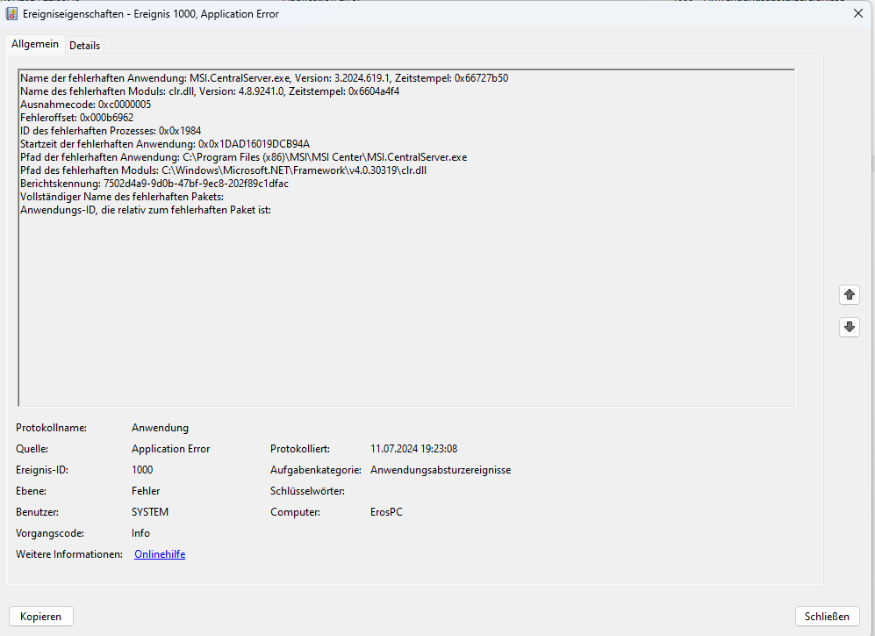Open the Onlinehilfe link
Image resolution: width=875 pixels, height=636 pixels.
tap(160, 554)
